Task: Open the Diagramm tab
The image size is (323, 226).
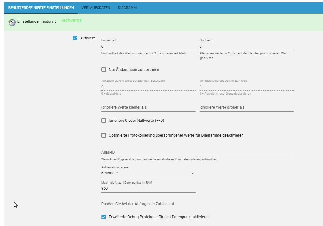Action: click(127, 8)
